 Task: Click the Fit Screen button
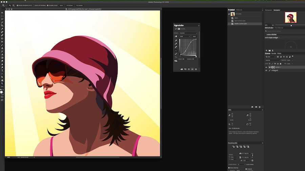pos(69,5)
